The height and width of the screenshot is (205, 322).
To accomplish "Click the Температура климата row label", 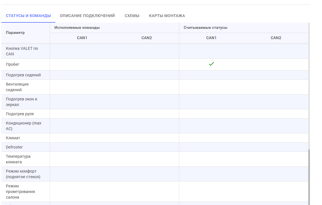I will pos(18,159).
